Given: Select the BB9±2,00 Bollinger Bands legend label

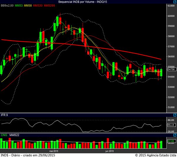Looking at the screenshot, I should (x=7, y=6).
